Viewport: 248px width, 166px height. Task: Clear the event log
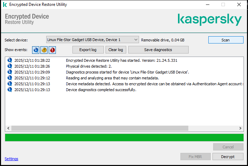116,50
